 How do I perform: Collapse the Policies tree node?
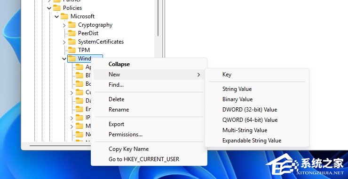(49, 8)
